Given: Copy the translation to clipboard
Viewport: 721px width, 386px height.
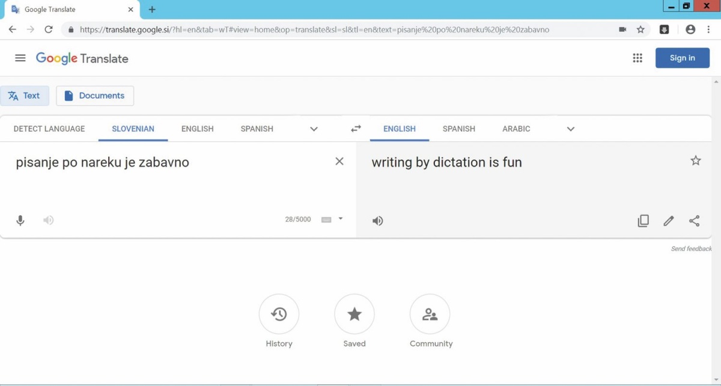Looking at the screenshot, I should (643, 221).
